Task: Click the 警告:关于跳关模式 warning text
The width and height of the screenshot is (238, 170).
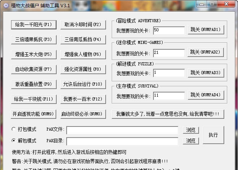Action: tap(90, 161)
